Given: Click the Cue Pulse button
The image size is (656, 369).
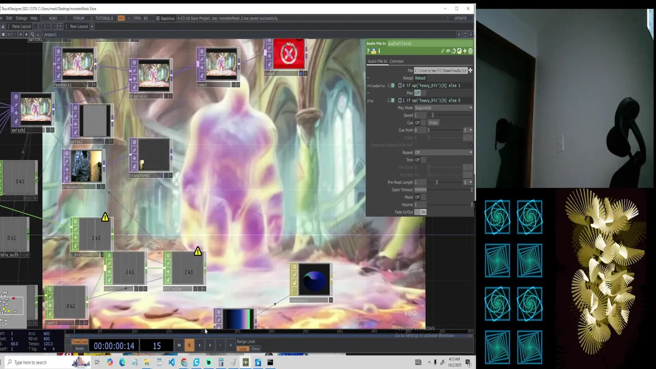Looking at the screenshot, I should [x=434, y=122].
